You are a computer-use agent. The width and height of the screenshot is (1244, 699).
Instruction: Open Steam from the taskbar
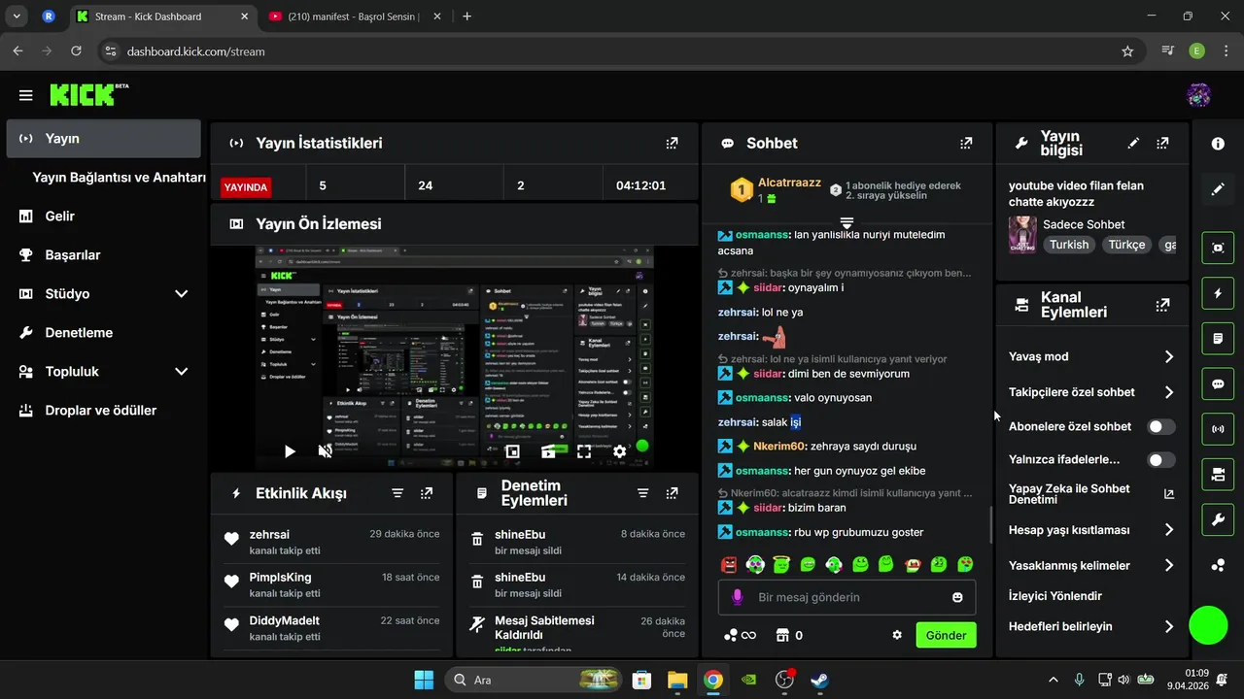pos(819,680)
